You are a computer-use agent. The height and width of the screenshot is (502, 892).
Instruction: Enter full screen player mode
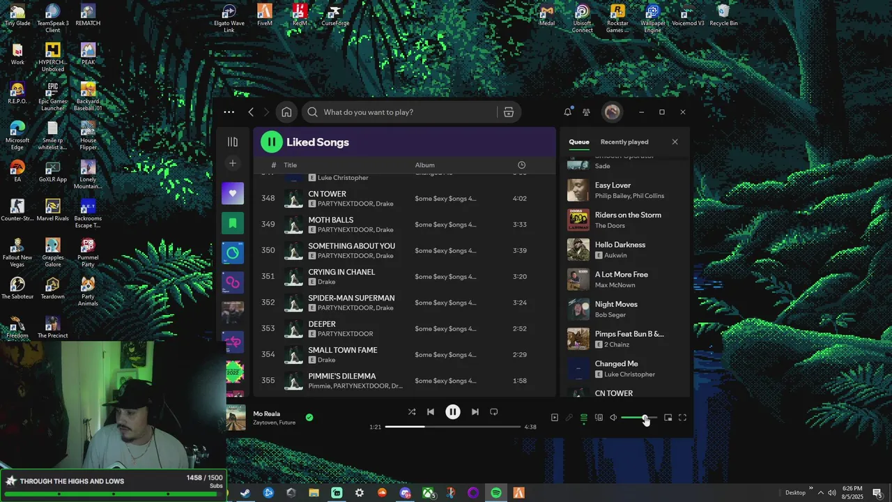click(683, 418)
